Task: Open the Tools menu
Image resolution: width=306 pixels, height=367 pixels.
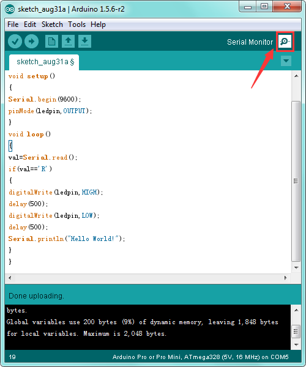Action: [x=76, y=24]
